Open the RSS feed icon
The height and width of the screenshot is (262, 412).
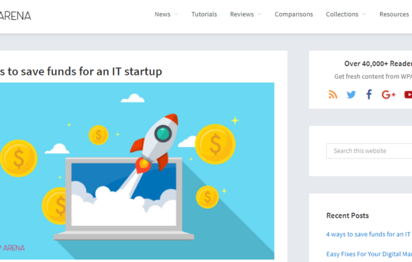(x=333, y=95)
